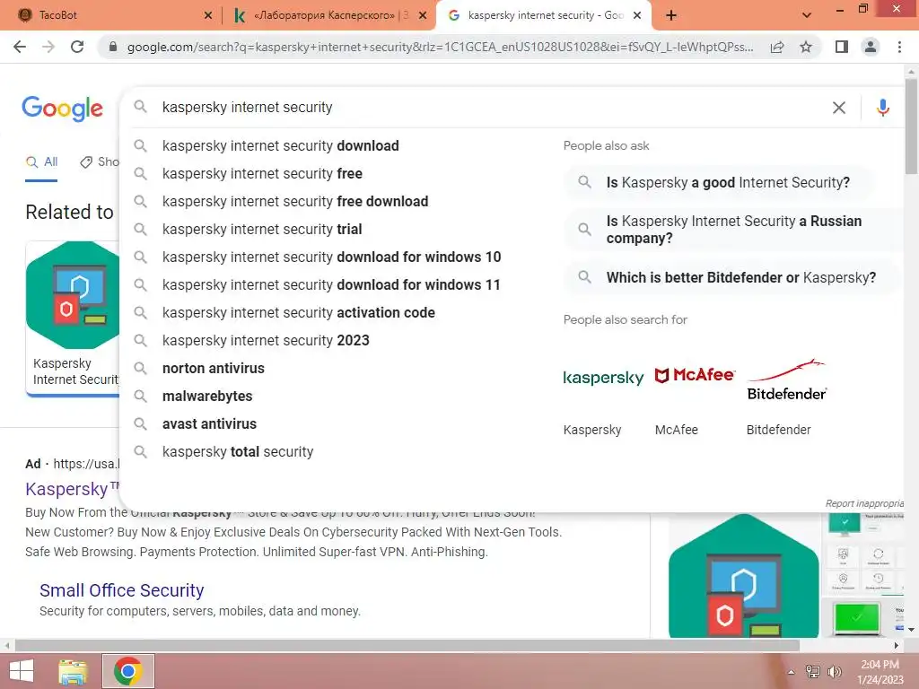Open the Chrome three-dot menu
Screen dimensions: 919x689
[899, 47]
